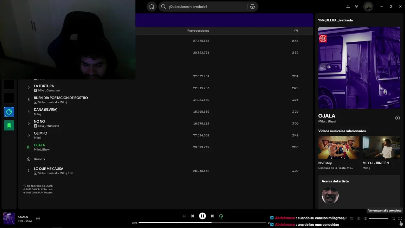
Task: Toggle shuffle playback
Action: (184, 216)
